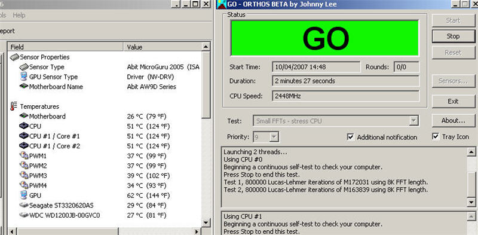Click sensor list scrollbar down arrow

point(206,223)
